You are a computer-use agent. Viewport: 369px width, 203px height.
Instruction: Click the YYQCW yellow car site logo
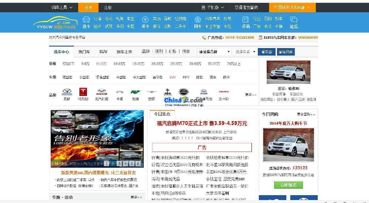pyautogui.click(x=56, y=23)
